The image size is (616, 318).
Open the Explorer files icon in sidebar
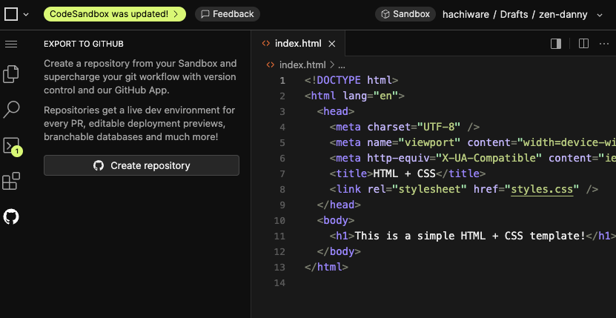(11, 74)
